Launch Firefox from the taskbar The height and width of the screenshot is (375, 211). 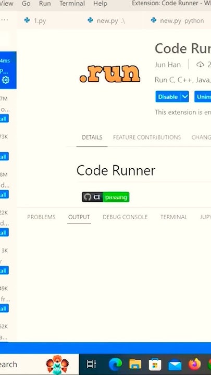click(x=195, y=365)
